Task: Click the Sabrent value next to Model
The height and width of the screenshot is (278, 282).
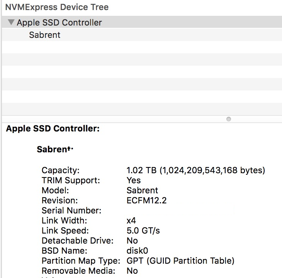Action: (x=142, y=190)
